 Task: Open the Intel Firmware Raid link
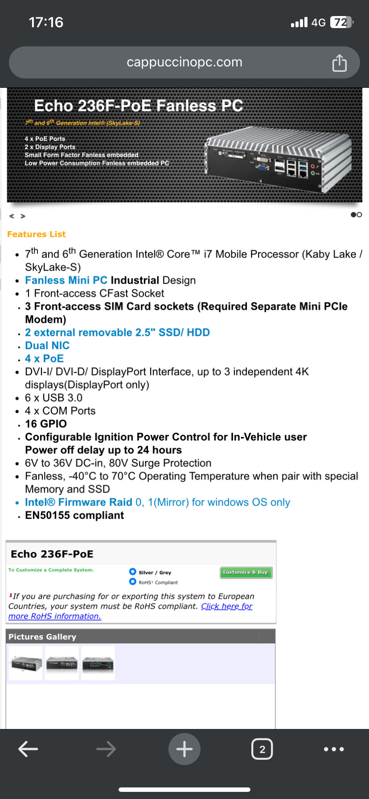(78, 502)
